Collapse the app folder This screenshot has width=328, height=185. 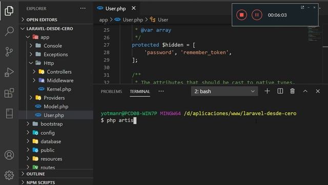pos(56,37)
